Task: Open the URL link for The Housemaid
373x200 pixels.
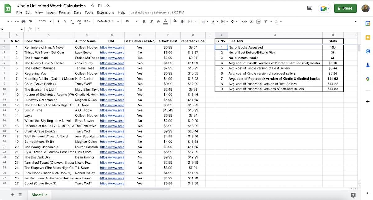Action: tap(112, 58)
